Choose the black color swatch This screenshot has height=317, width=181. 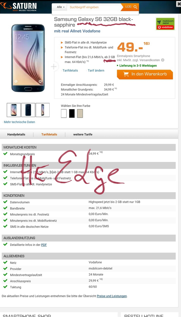pos(72,113)
